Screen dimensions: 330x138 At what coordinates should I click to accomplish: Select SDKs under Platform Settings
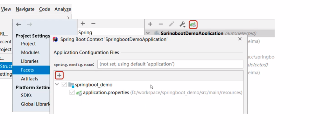pos(26,95)
